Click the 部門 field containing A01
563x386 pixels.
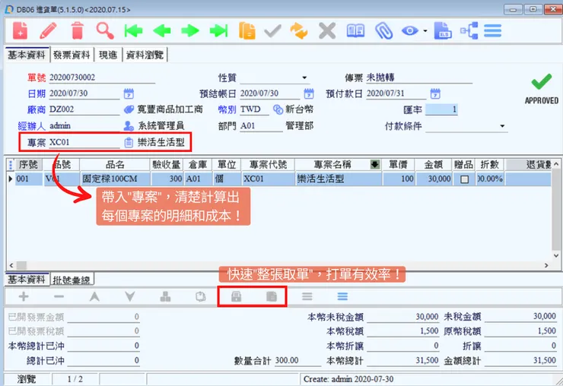[x=261, y=126]
